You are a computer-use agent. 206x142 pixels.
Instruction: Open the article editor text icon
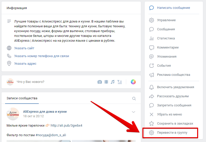coord(120,82)
